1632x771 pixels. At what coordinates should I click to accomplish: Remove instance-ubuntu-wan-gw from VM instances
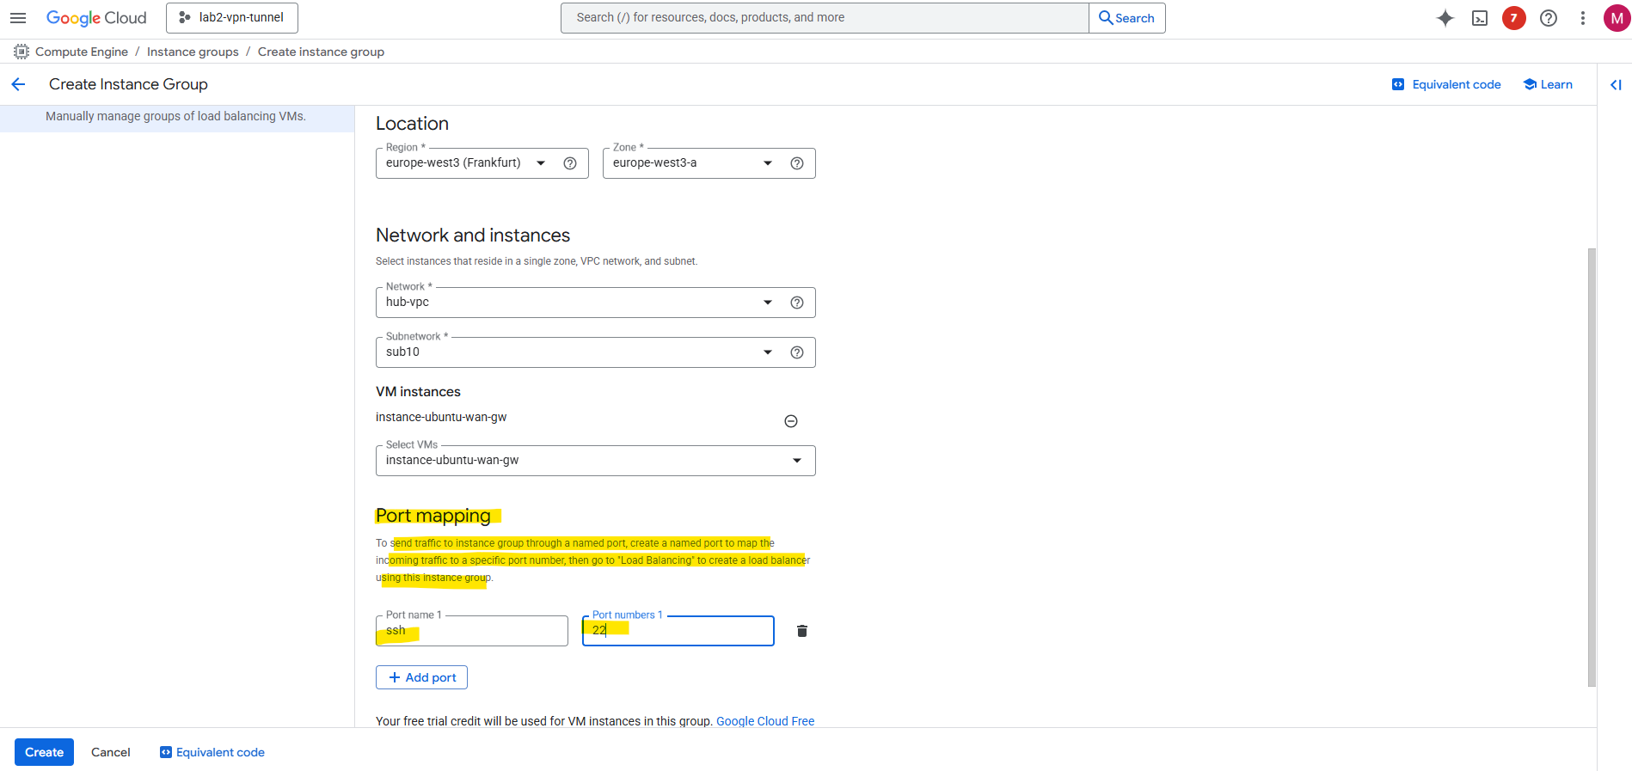(x=791, y=421)
